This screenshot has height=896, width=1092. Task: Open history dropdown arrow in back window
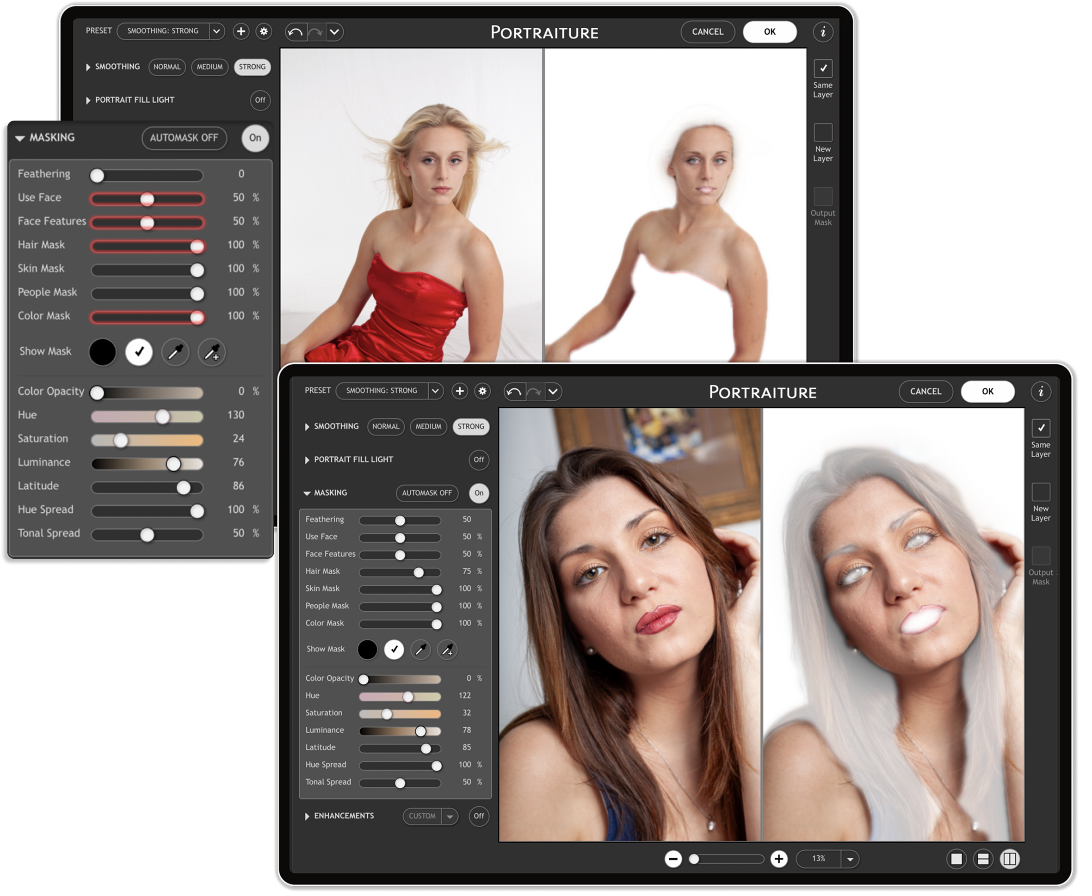(x=334, y=32)
